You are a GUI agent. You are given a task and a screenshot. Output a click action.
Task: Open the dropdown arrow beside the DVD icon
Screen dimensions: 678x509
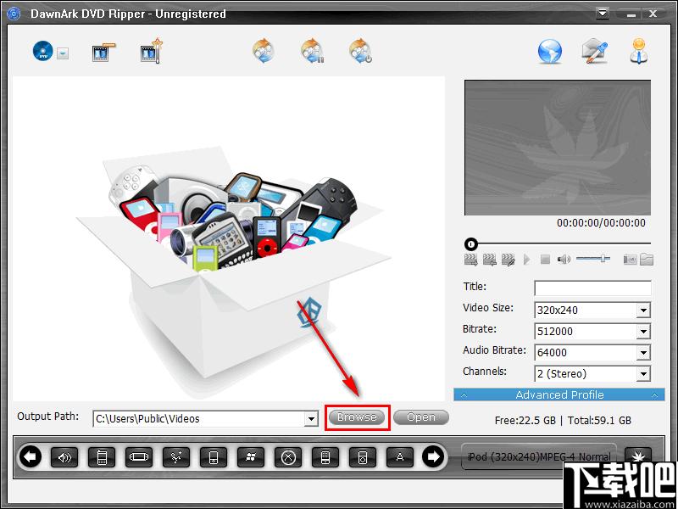pyautogui.click(x=63, y=53)
